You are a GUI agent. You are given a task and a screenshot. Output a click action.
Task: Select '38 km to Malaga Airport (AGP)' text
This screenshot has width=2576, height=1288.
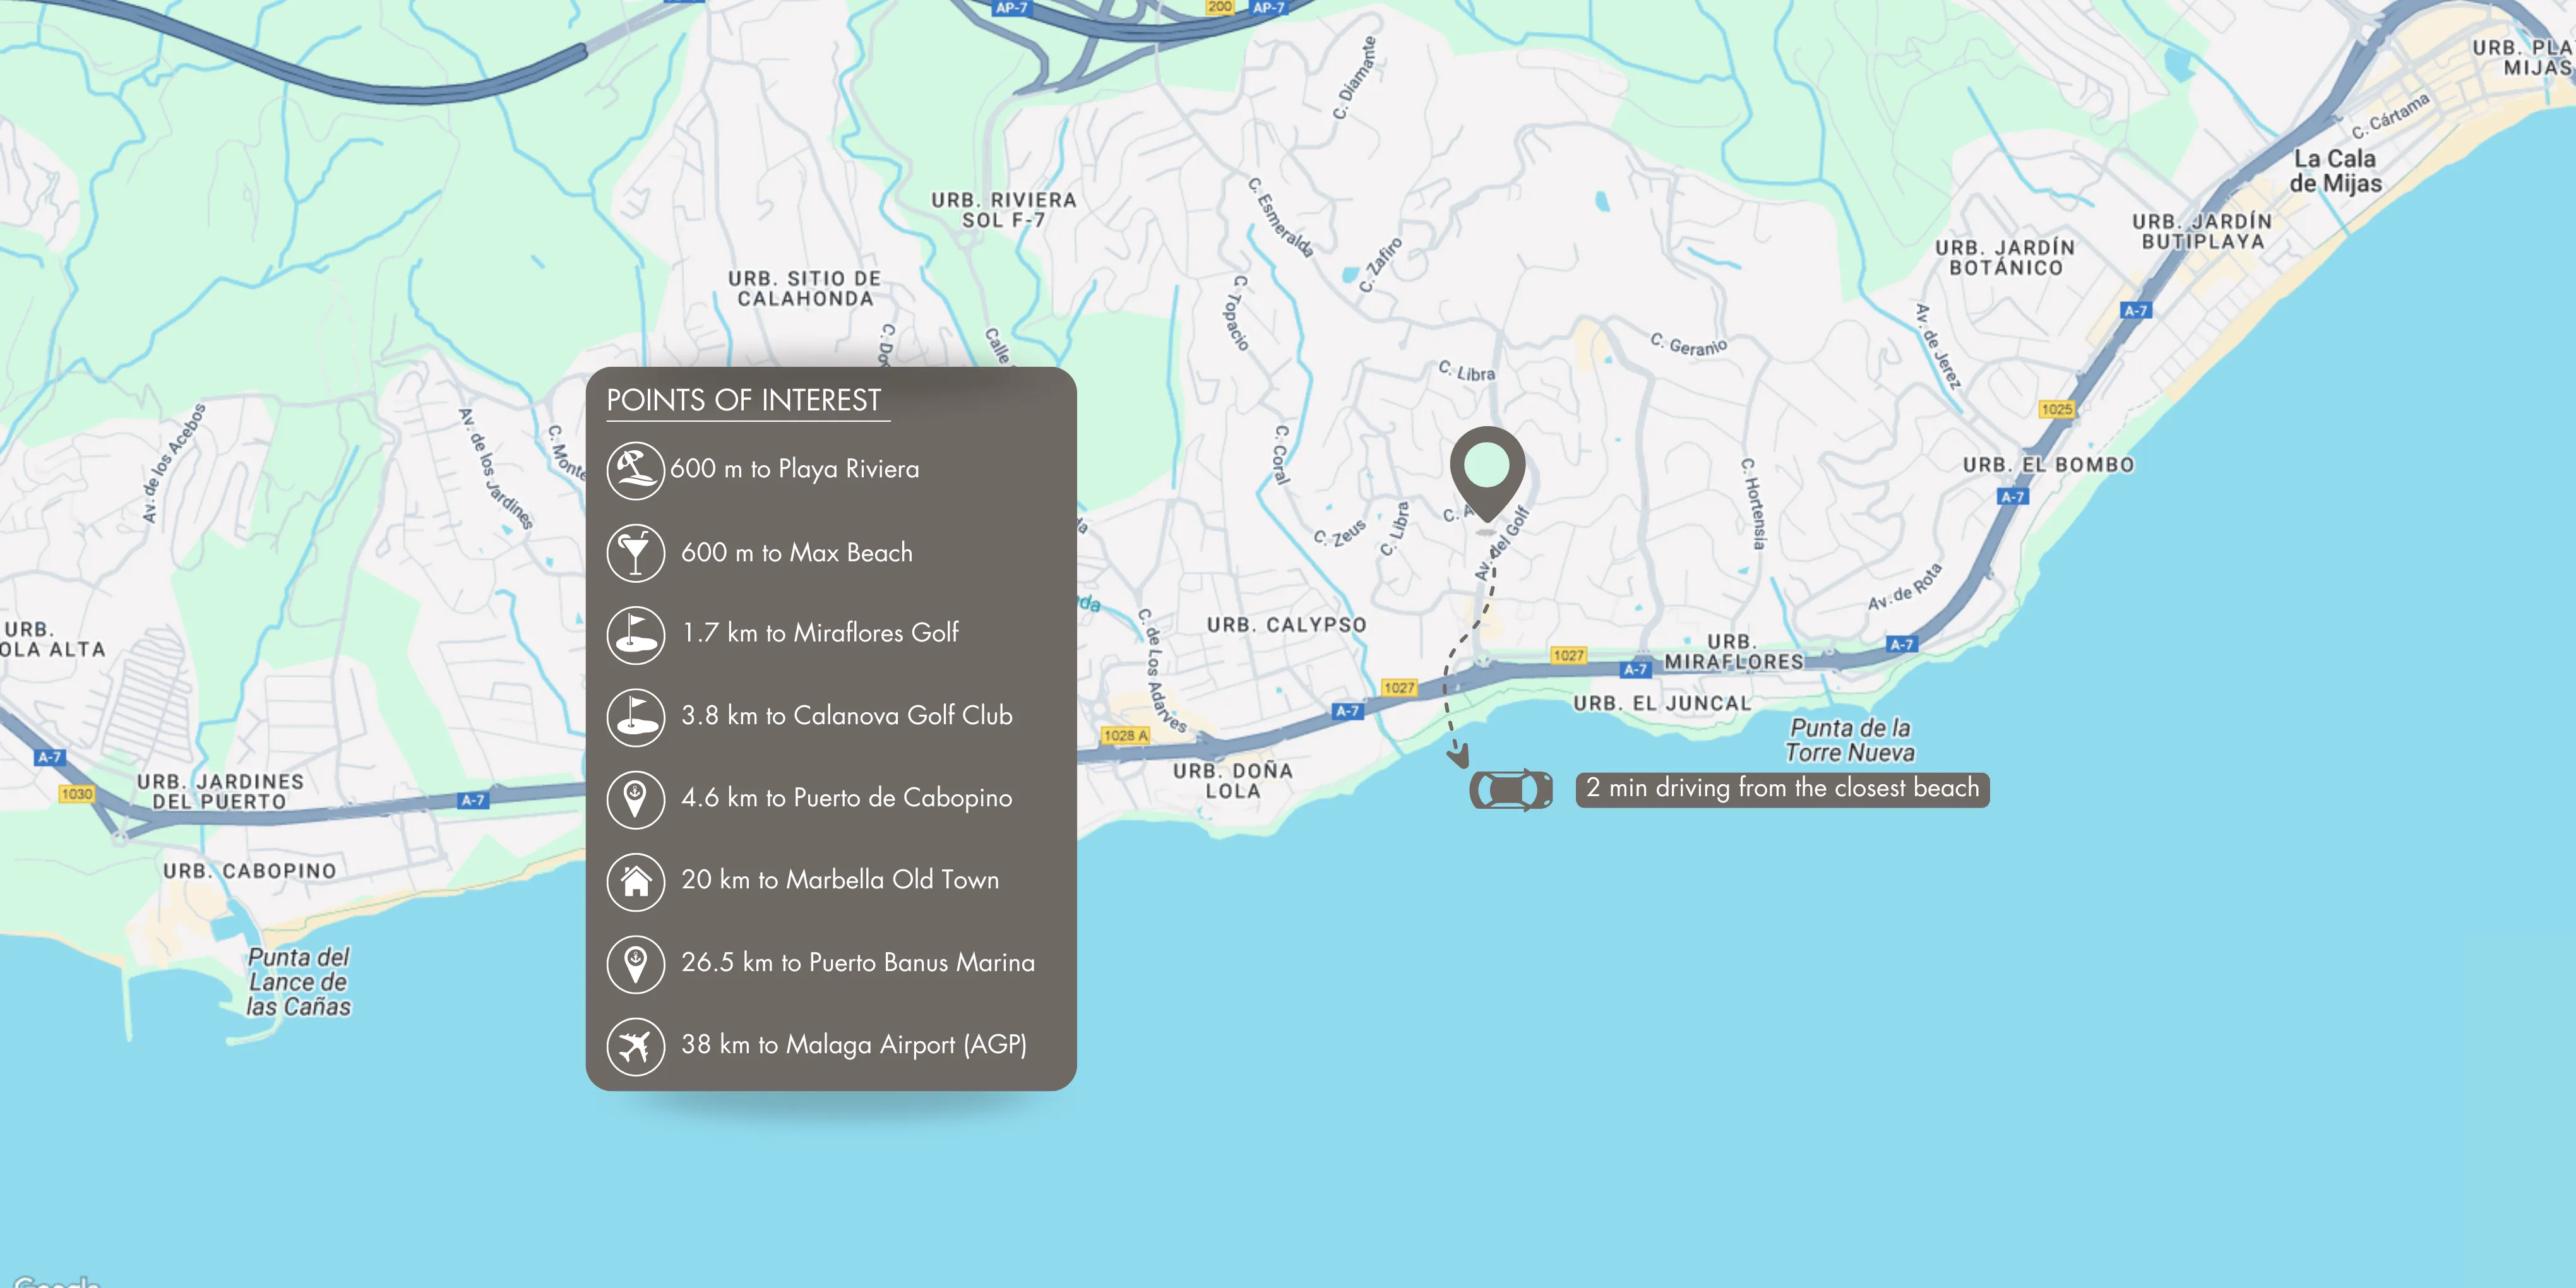854,1045
